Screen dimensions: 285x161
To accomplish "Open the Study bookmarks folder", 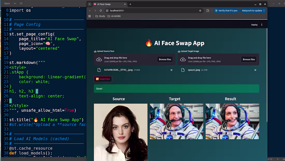I will point(100,16).
